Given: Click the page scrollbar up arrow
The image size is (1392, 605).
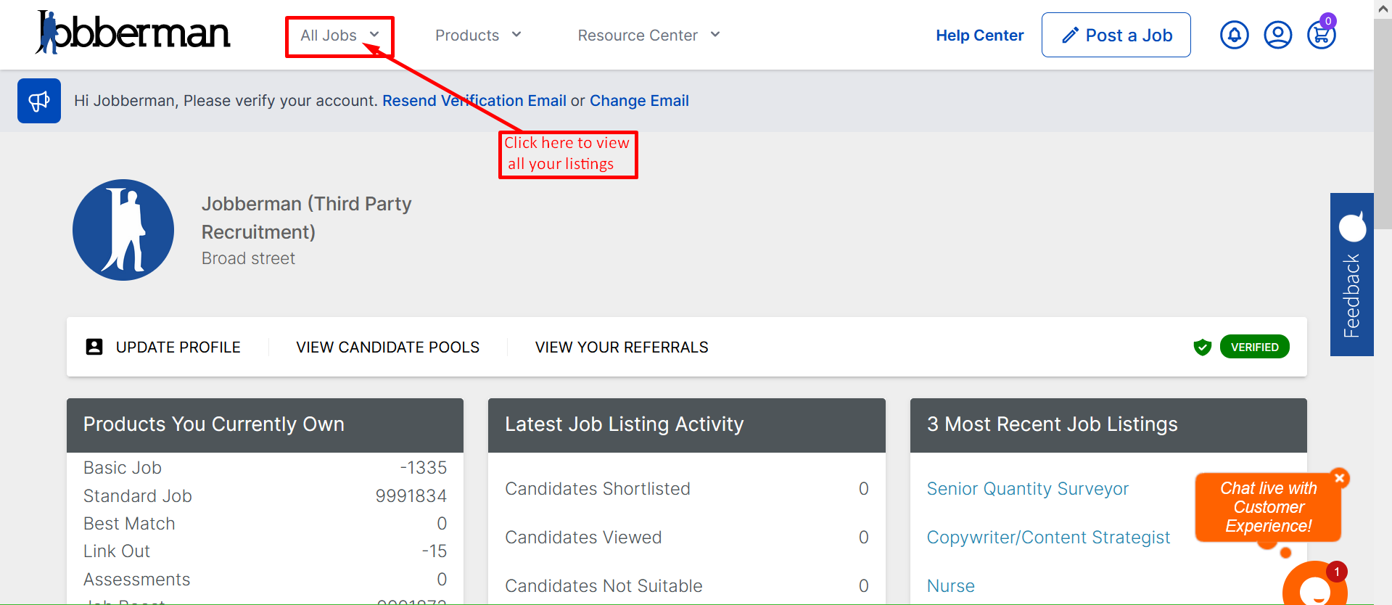Looking at the screenshot, I should 1383,9.
